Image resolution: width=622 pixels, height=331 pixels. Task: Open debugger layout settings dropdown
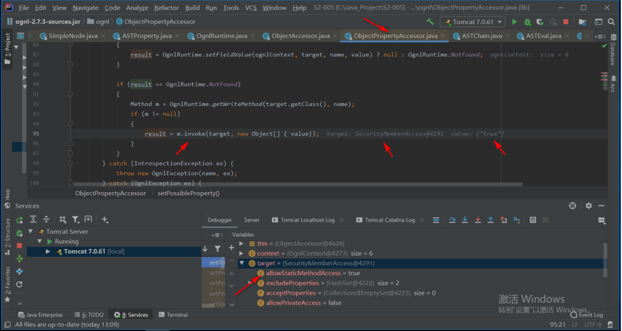pyautogui.click(x=602, y=220)
